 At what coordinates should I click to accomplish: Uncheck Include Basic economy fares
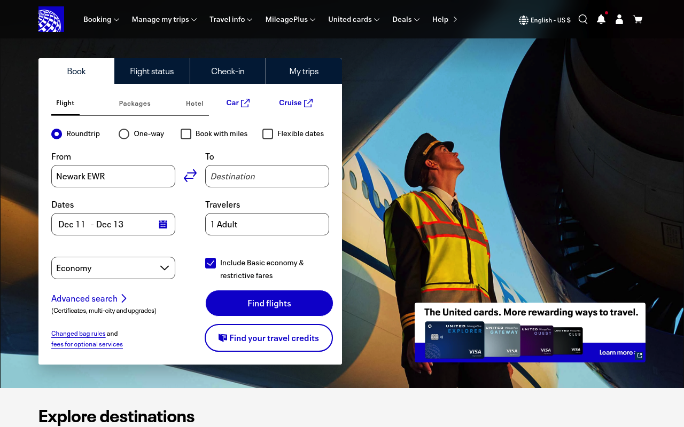(211, 263)
